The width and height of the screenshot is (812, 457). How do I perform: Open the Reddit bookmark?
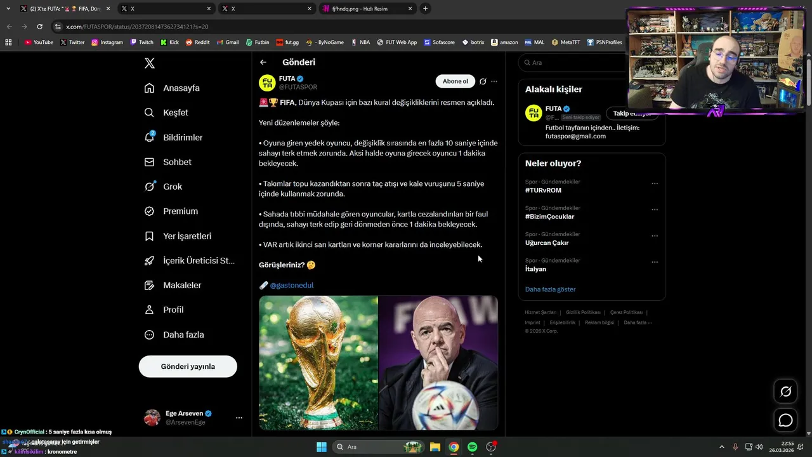pos(197,43)
